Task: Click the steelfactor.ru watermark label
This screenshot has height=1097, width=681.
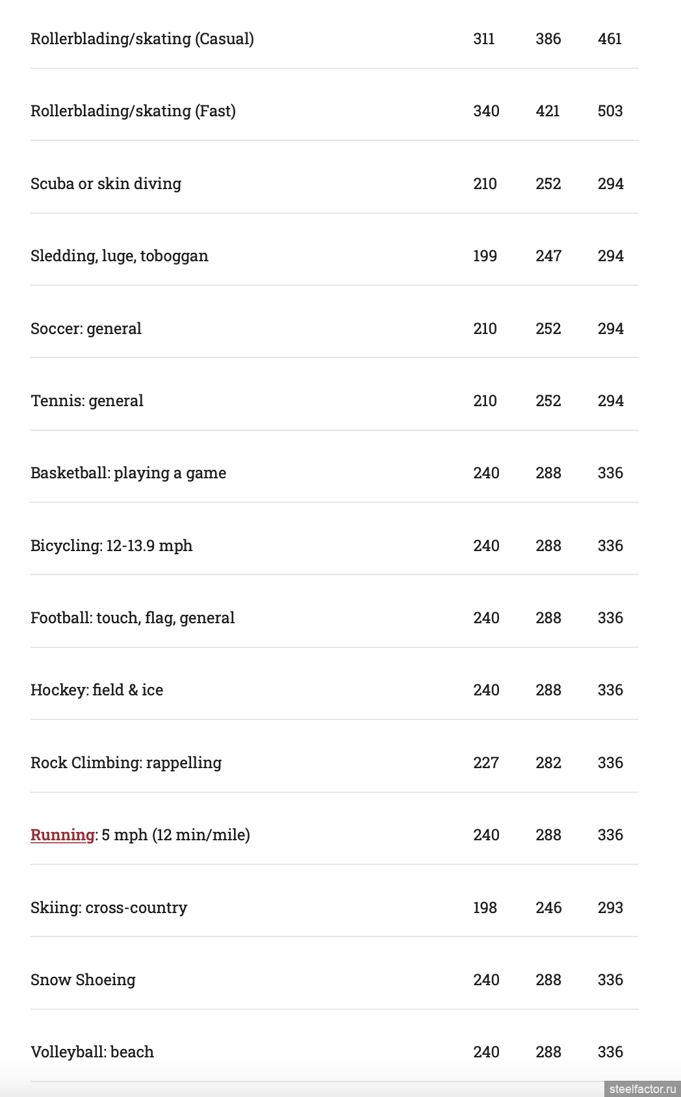Action: (643, 1089)
